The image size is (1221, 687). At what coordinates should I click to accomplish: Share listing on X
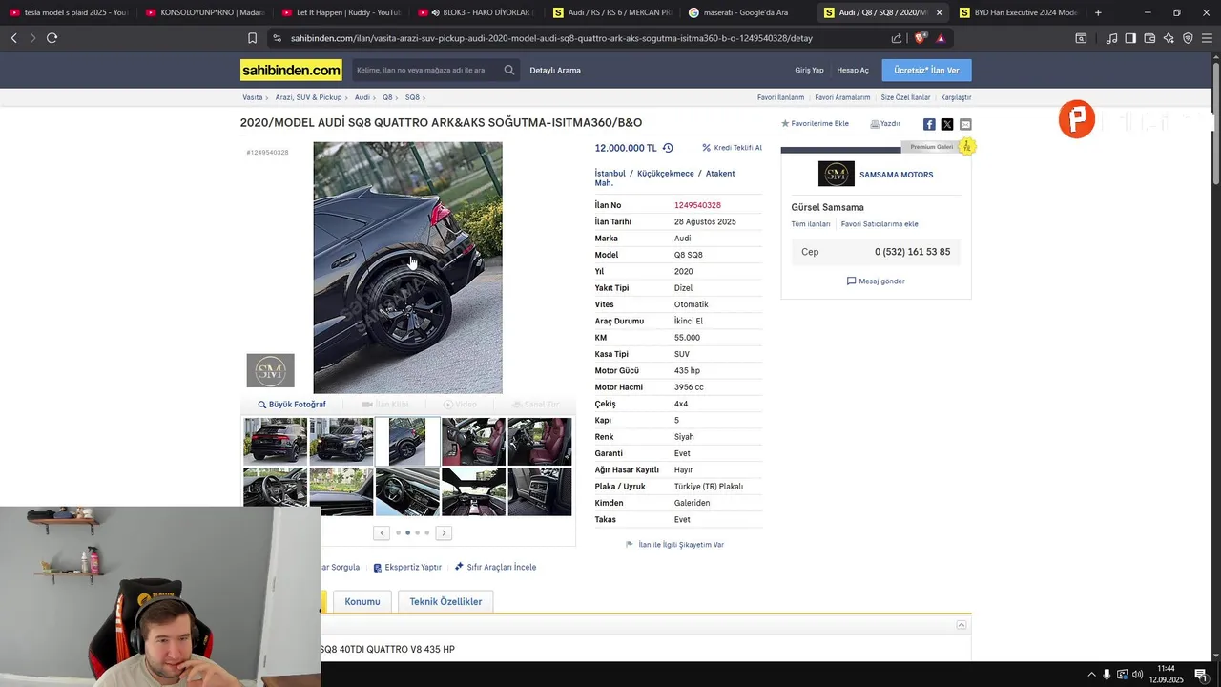[947, 124]
